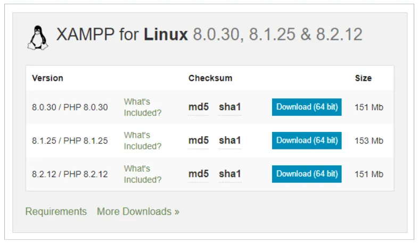Show md5 checksum for 8.2.12
Screen dimensions: 418x243
(x=198, y=174)
